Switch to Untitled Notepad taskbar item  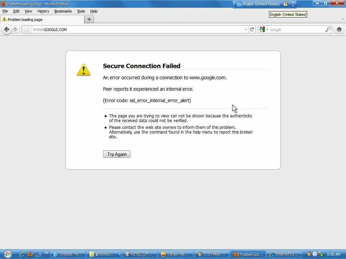[x=68, y=254]
